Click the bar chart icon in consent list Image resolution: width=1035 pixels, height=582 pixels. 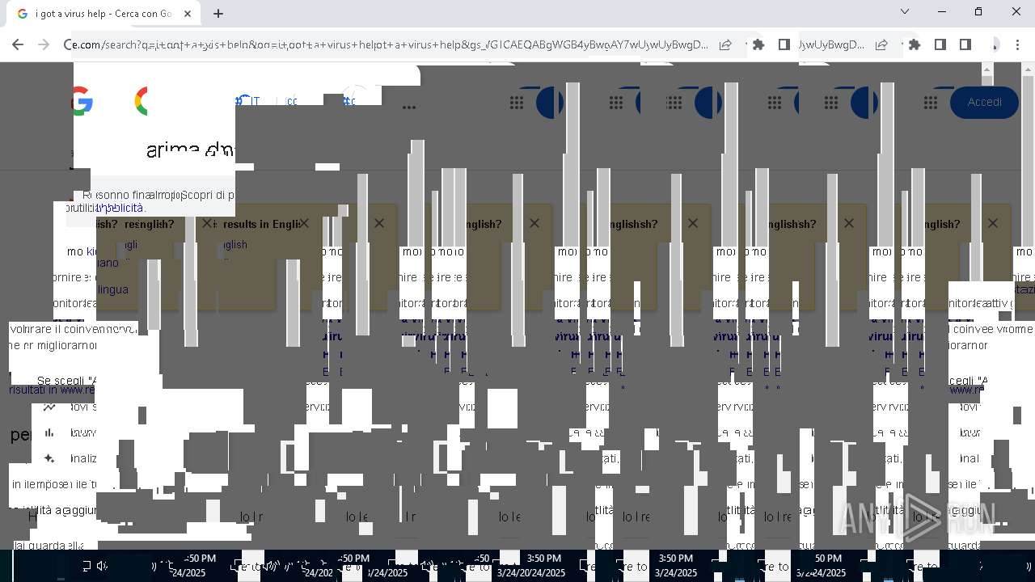pyautogui.click(x=49, y=432)
